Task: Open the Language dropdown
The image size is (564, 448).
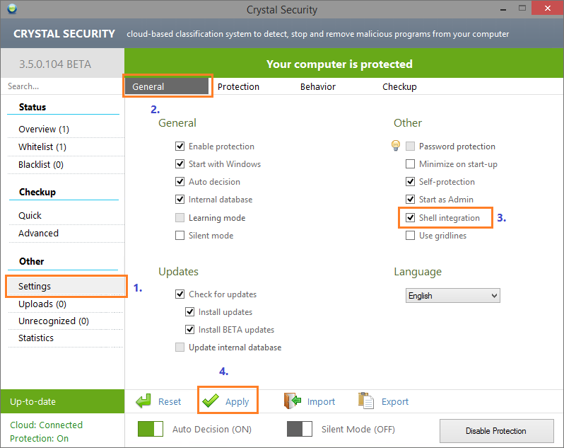Action: click(453, 296)
